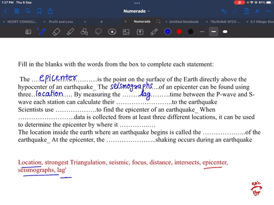Select the Pen tool
Screen dimensions: 274x205
tap(42, 32)
